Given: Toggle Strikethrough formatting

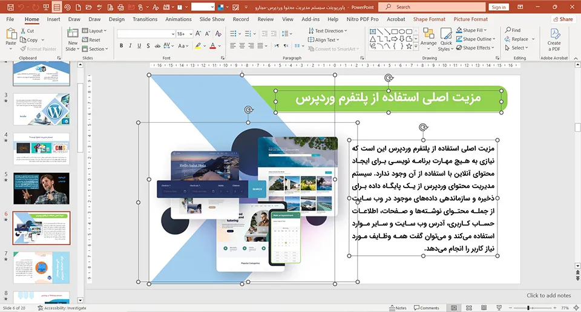Looking at the screenshot, I should (x=157, y=46).
